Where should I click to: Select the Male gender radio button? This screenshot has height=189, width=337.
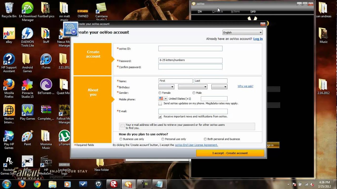[194, 93]
